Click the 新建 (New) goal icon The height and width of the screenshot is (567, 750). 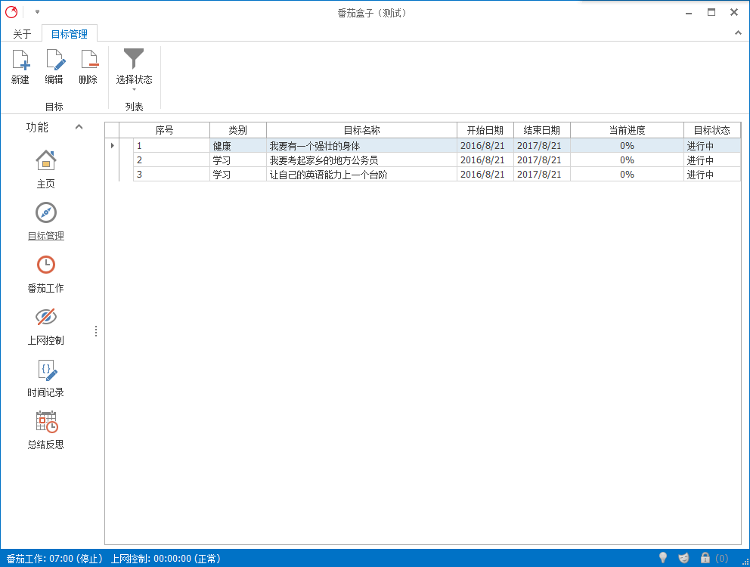20,60
